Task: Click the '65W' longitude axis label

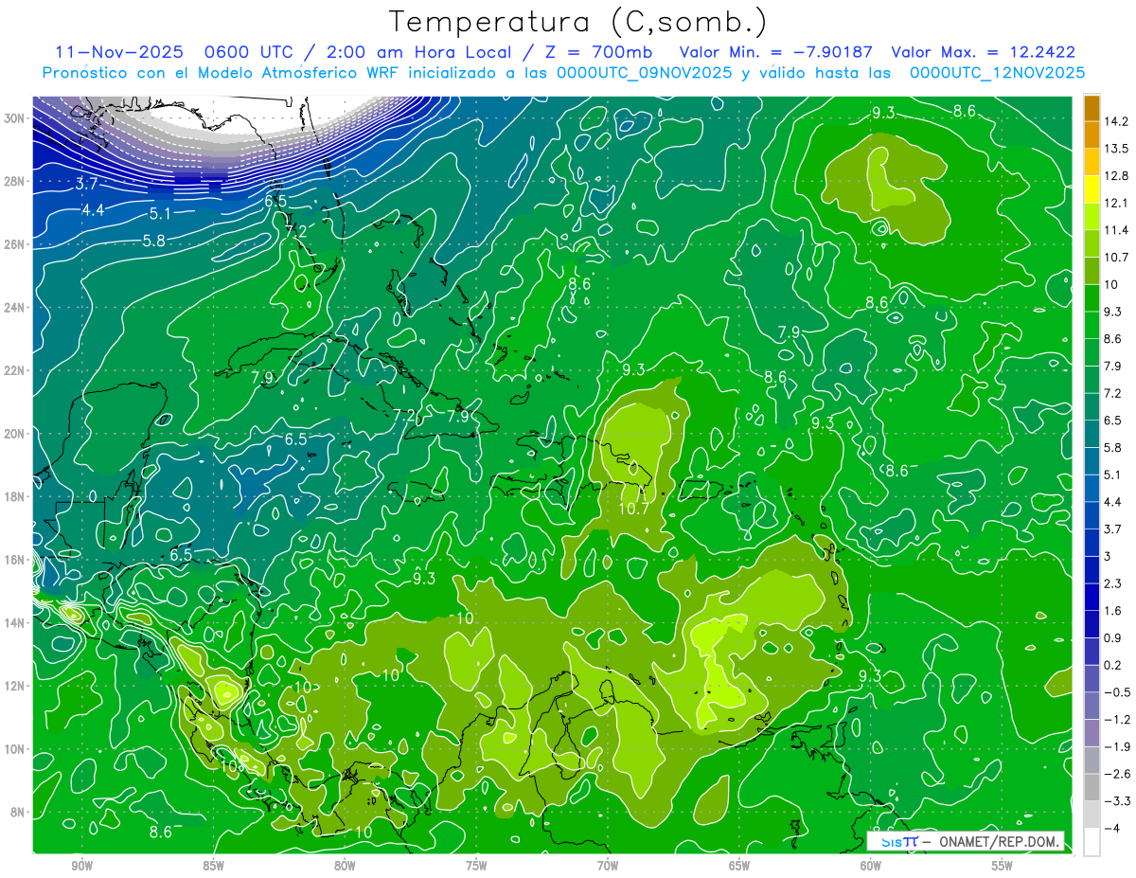Action: coord(739,866)
